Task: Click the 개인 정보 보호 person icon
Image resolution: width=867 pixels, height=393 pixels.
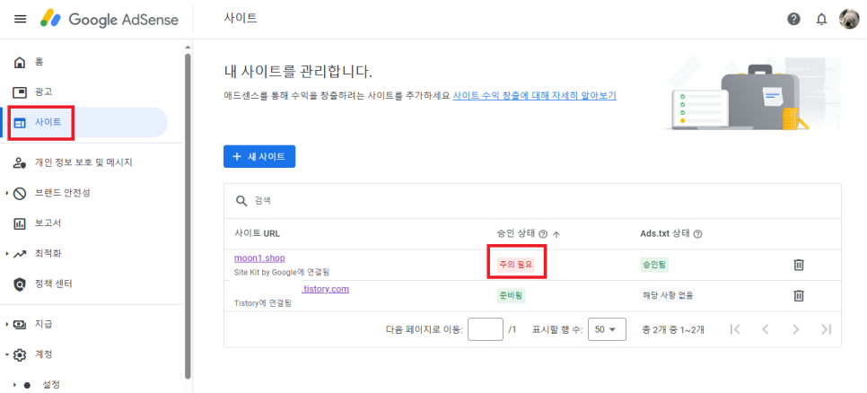Action: click(x=20, y=162)
